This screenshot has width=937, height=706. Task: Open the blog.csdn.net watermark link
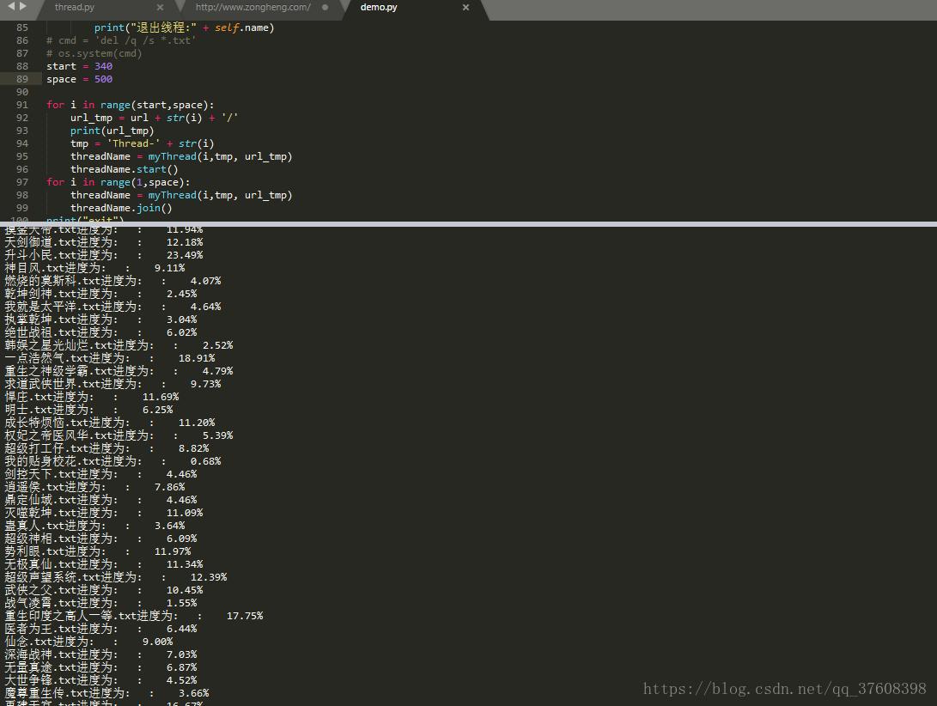(x=783, y=688)
